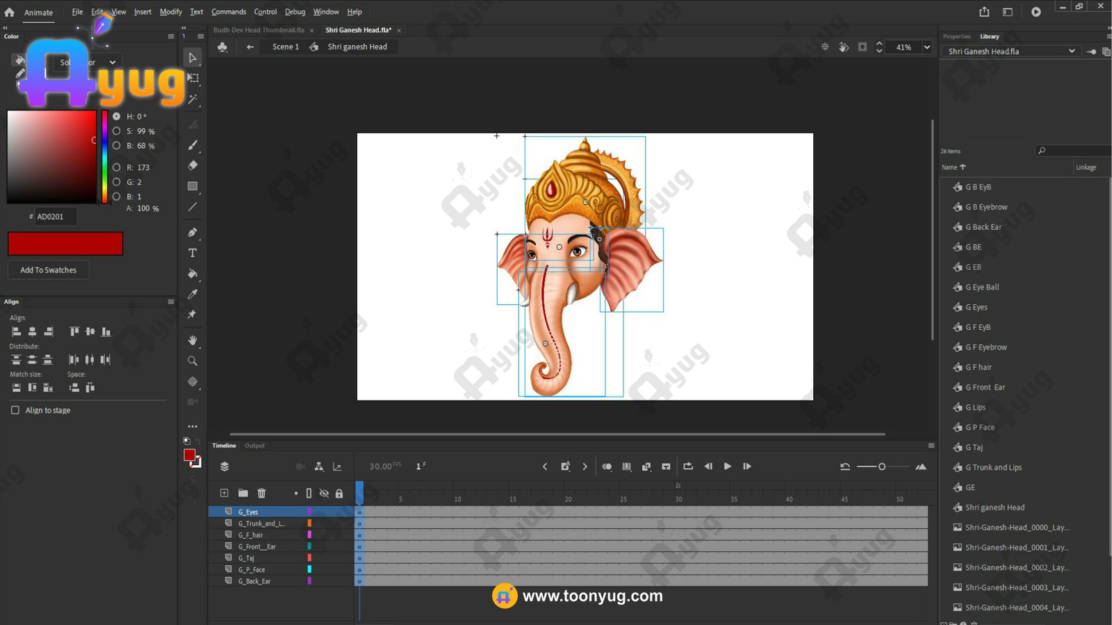The image size is (1112, 625).
Task: Adjust the timeline zoom slider
Action: coord(882,467)
